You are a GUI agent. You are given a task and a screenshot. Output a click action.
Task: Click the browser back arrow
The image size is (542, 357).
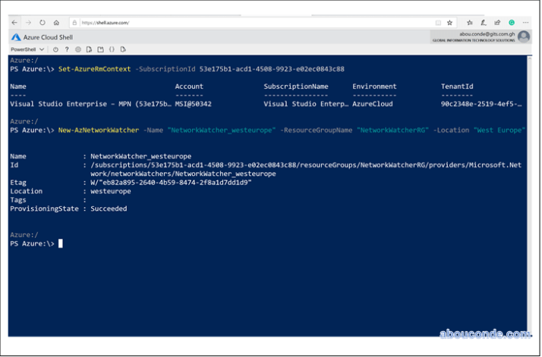coord(14,23)
